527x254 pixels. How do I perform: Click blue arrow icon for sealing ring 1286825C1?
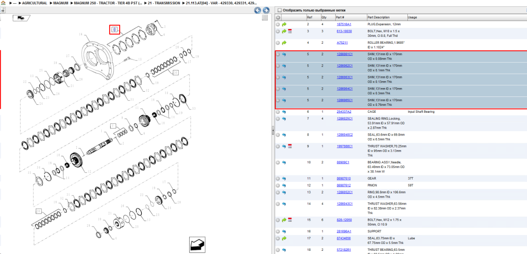click(x=284, y=119)
